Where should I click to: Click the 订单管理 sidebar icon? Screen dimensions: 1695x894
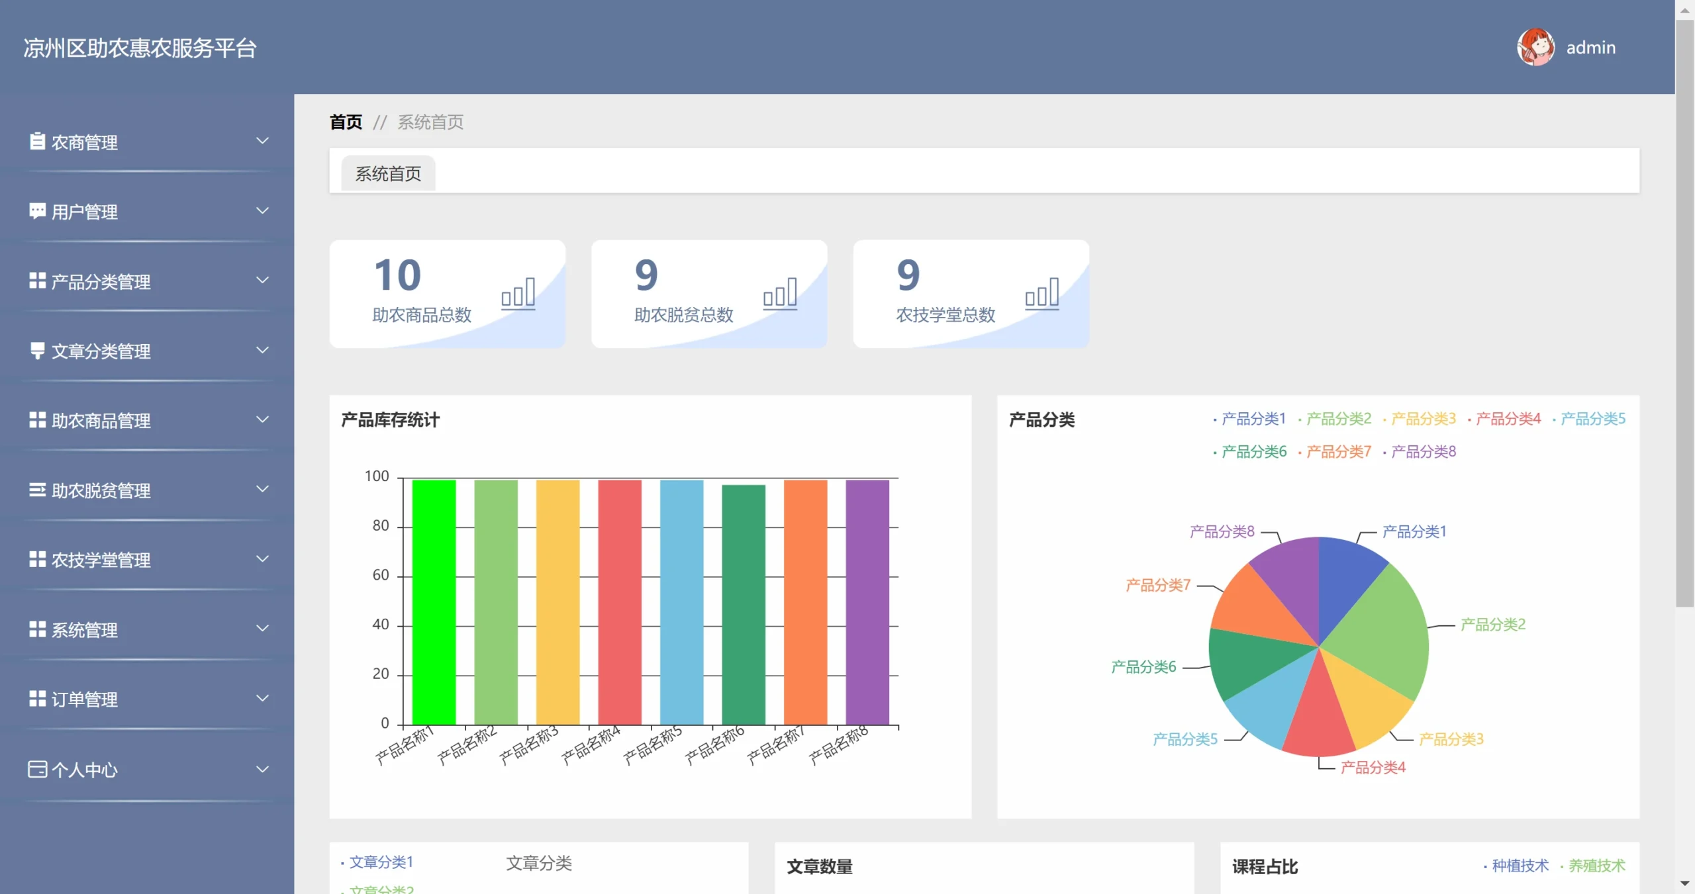pyautogui.click(x=36, y=699)
